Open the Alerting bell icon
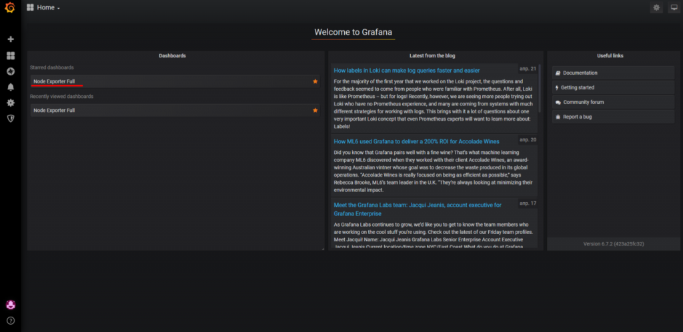The width and height of the screenshot is (683, 332). pyautogui.click(x=10, y=87)
